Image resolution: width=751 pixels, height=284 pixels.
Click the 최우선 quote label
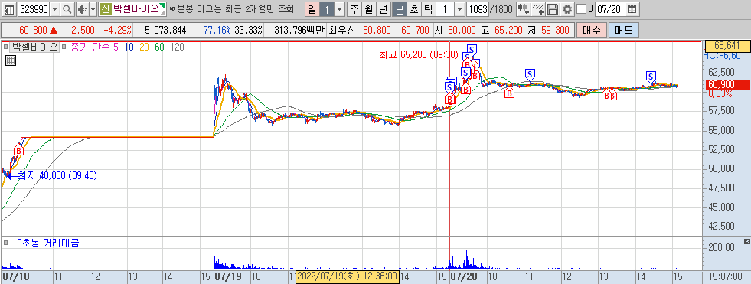coord(342,30)
